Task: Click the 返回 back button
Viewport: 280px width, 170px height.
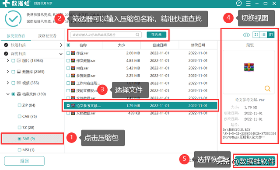Action: click(24, 161)
